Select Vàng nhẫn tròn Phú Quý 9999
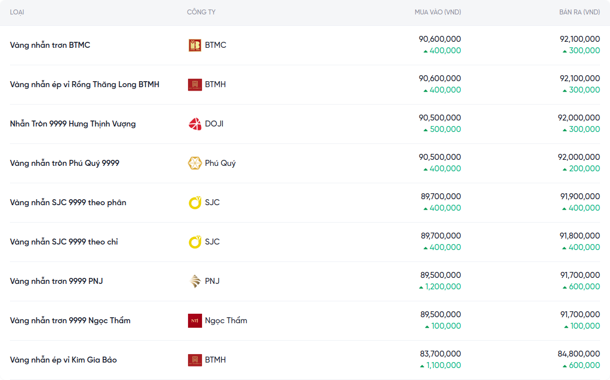Viewport: 610px width, 380px height. click(64, 163)
